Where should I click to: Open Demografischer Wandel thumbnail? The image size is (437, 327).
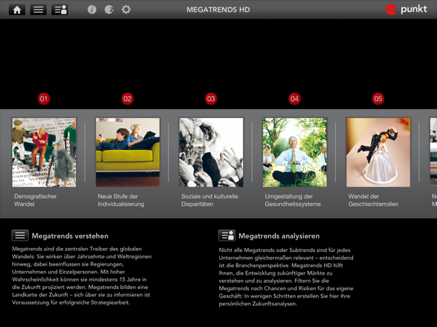coord(44,152)
